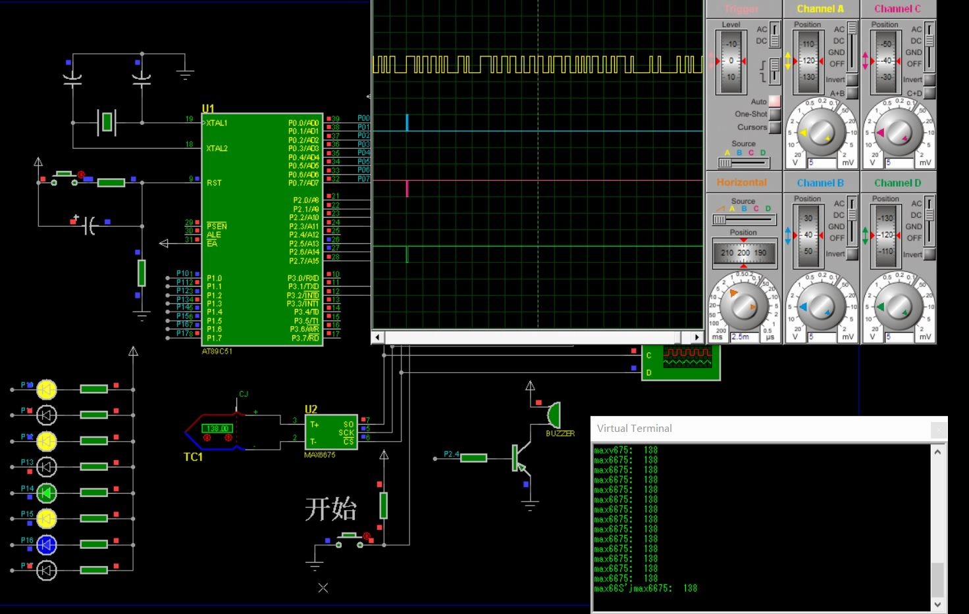
Task: Click the Virtual Terminal scroll down arrow
Action: click(x=937, y=604)
